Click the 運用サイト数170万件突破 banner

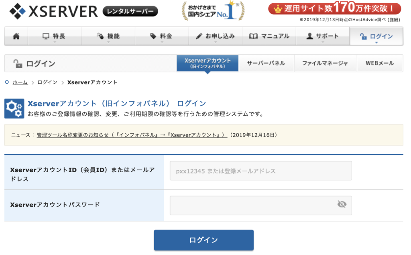click(335, 8)
